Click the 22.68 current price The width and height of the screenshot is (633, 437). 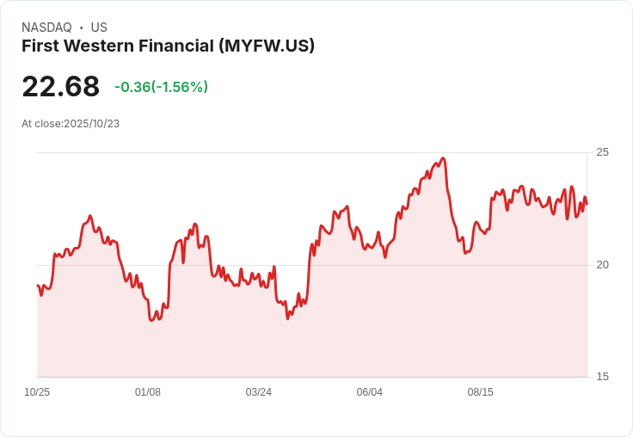[60, 87]
